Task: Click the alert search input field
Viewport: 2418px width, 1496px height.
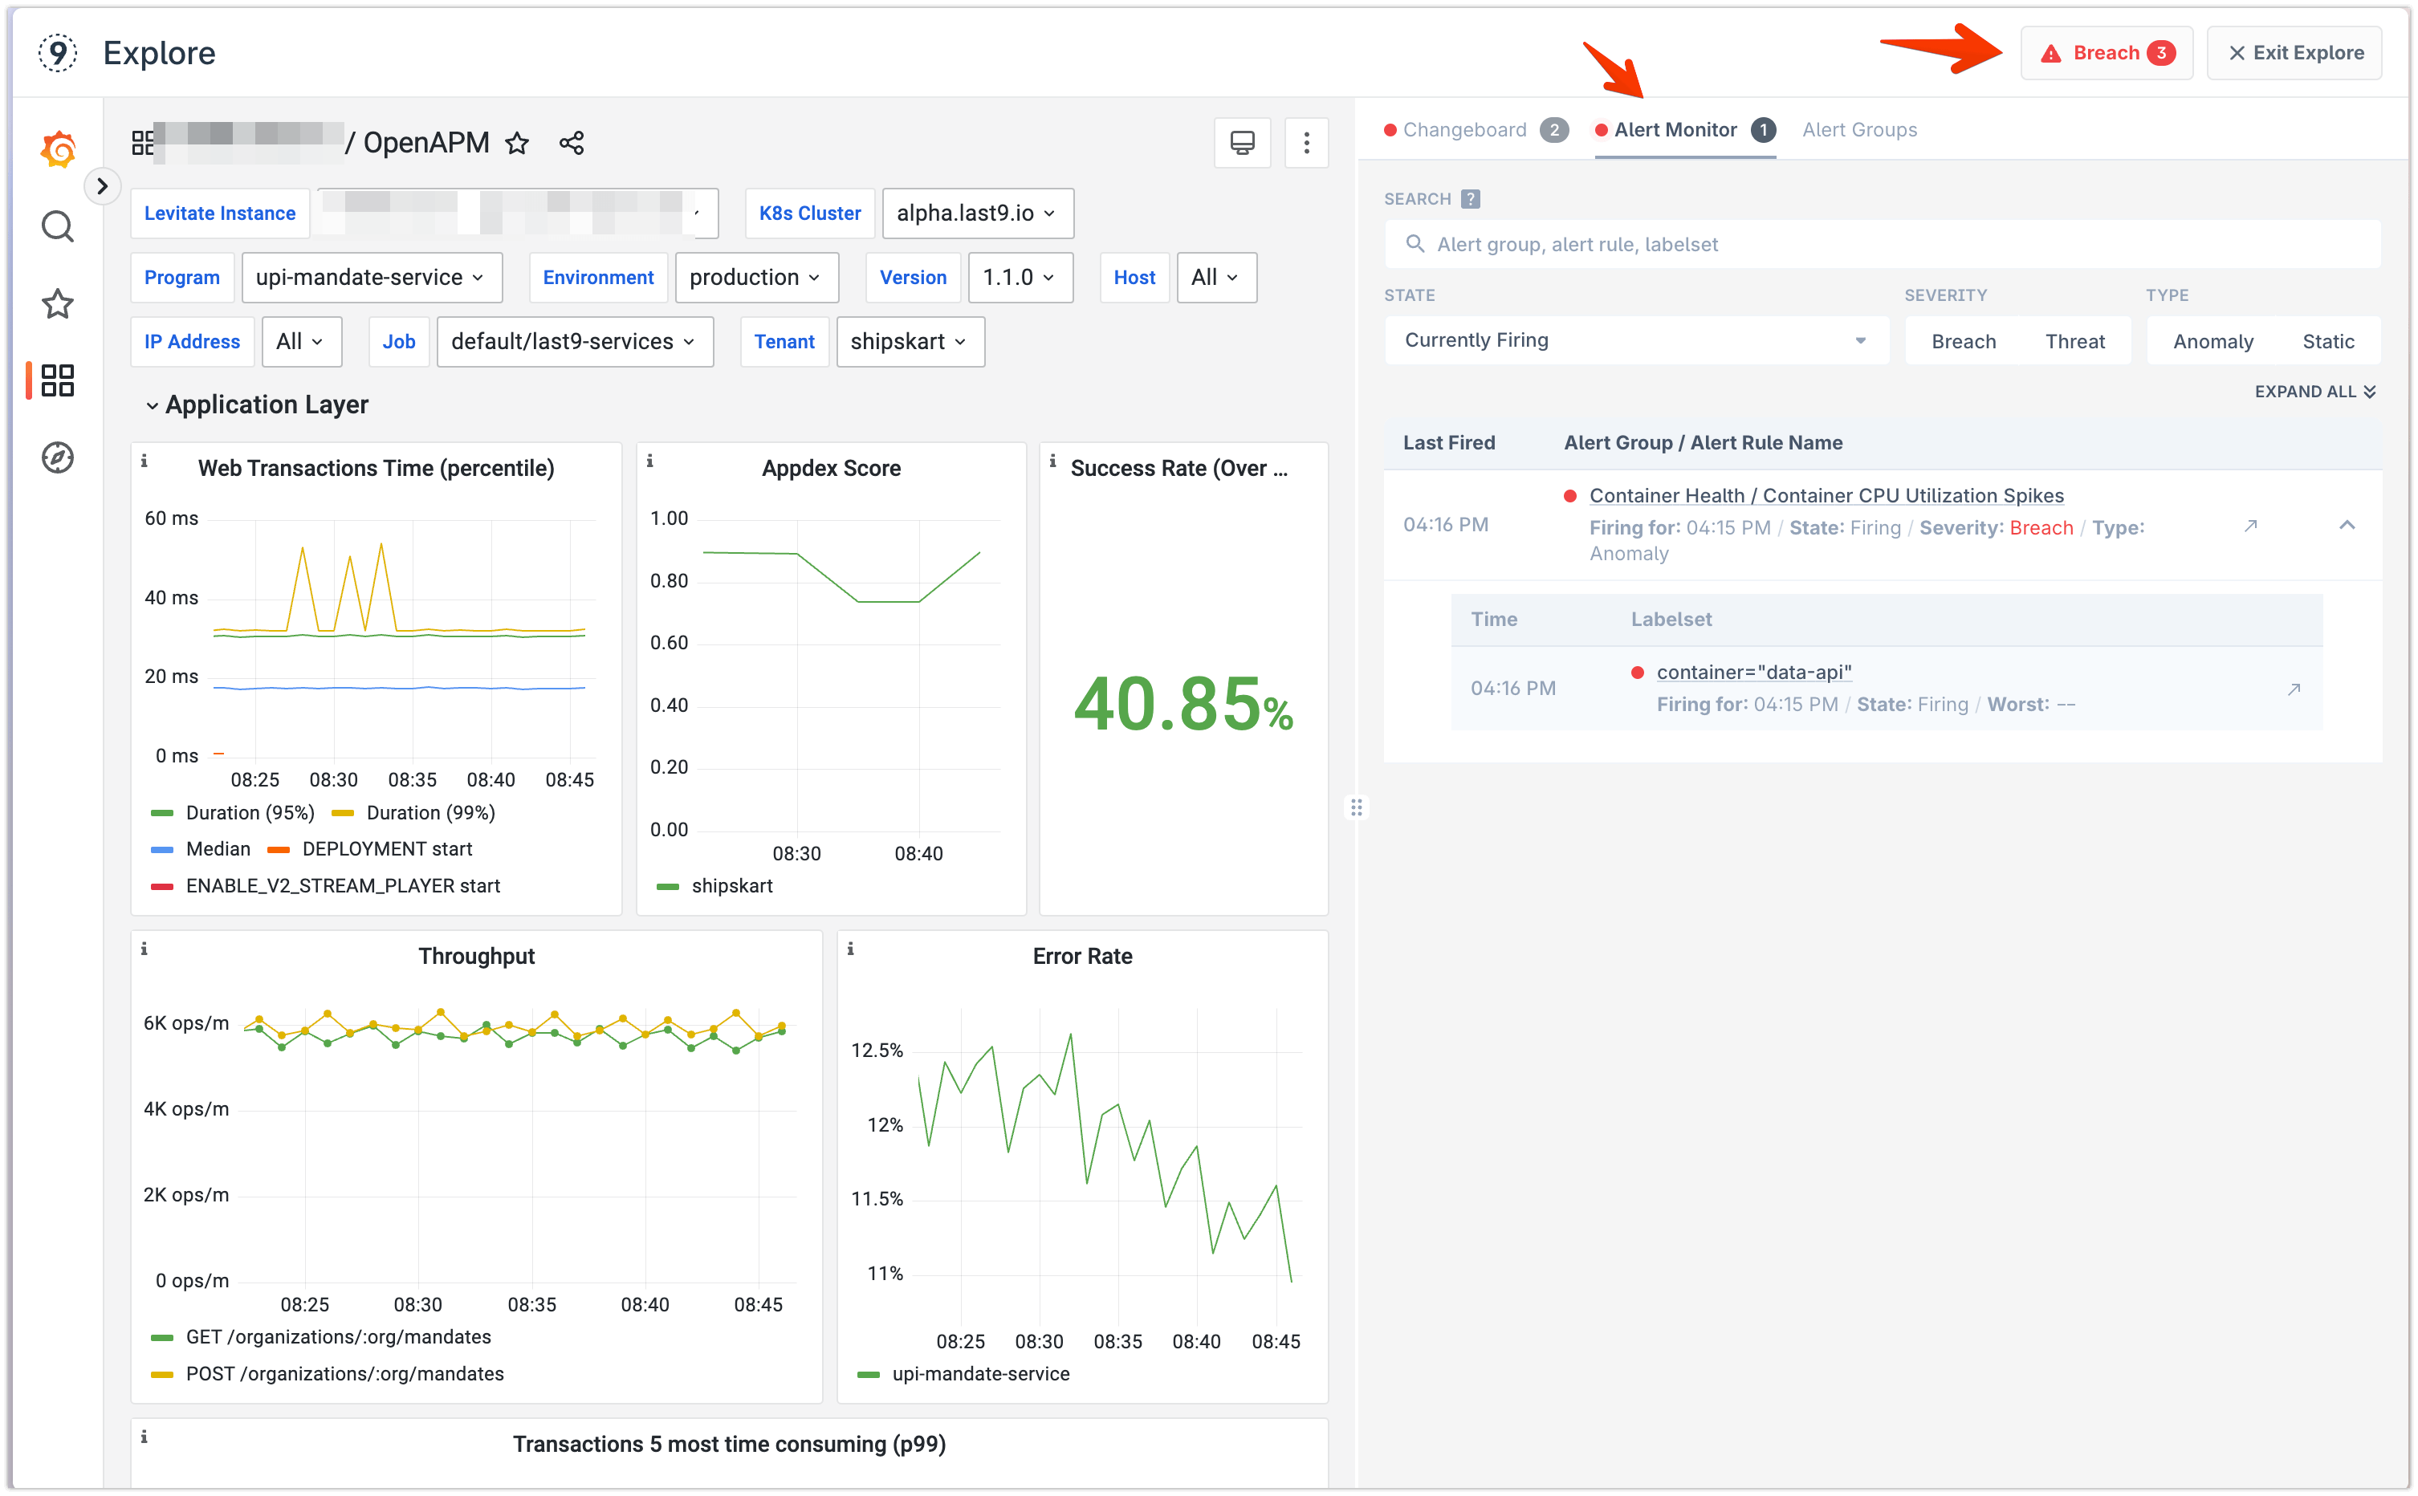Action: pyautogui.click(x=1880, y=243)
